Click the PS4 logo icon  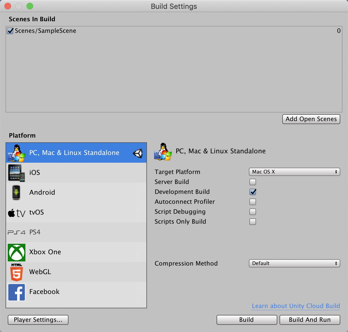(17, 232)
